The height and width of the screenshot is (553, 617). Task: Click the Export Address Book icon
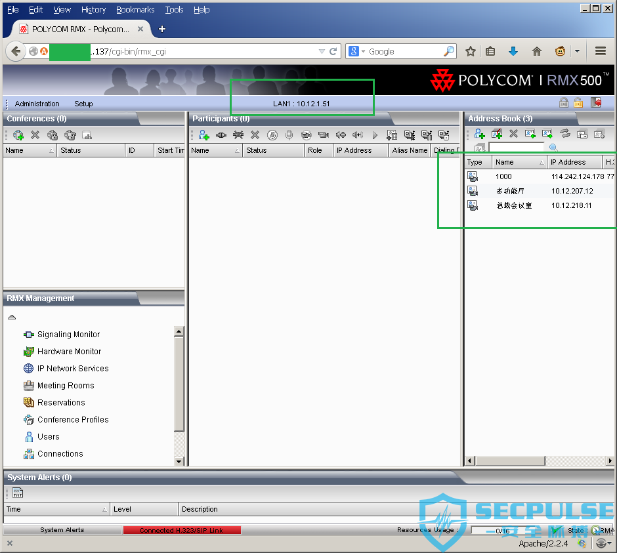547,134
